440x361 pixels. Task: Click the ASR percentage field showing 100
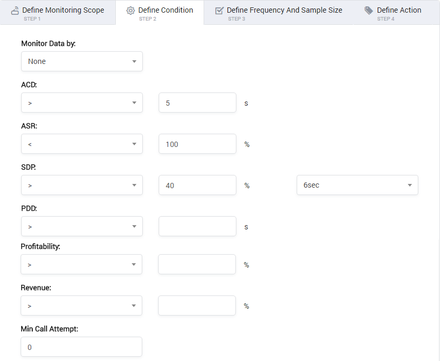[x=197, y=144]
